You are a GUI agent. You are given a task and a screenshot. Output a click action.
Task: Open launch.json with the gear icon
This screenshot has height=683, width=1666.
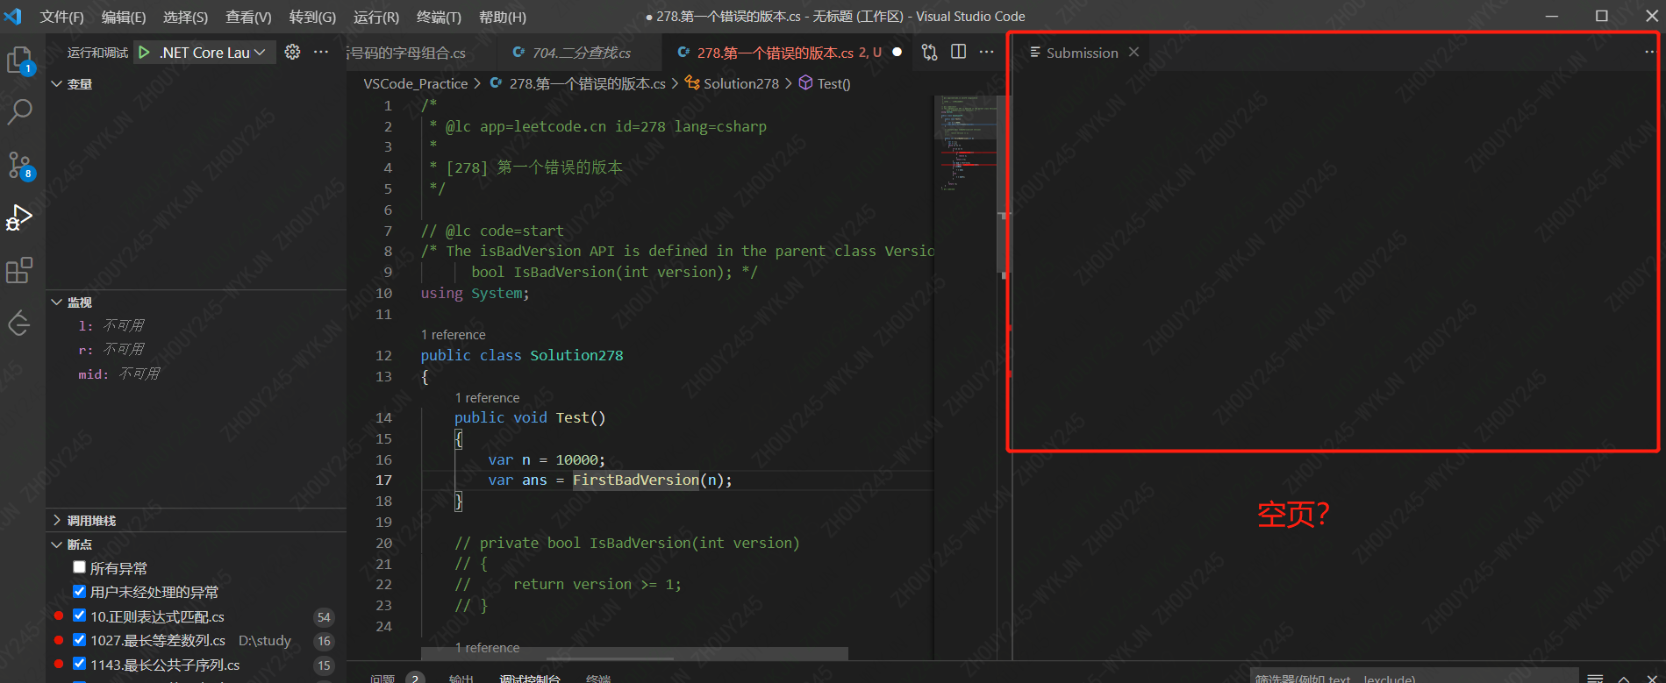coord(292,53)
